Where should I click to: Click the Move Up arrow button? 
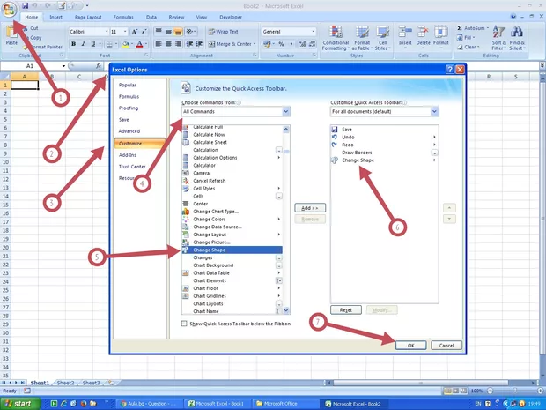pos(449,208)
